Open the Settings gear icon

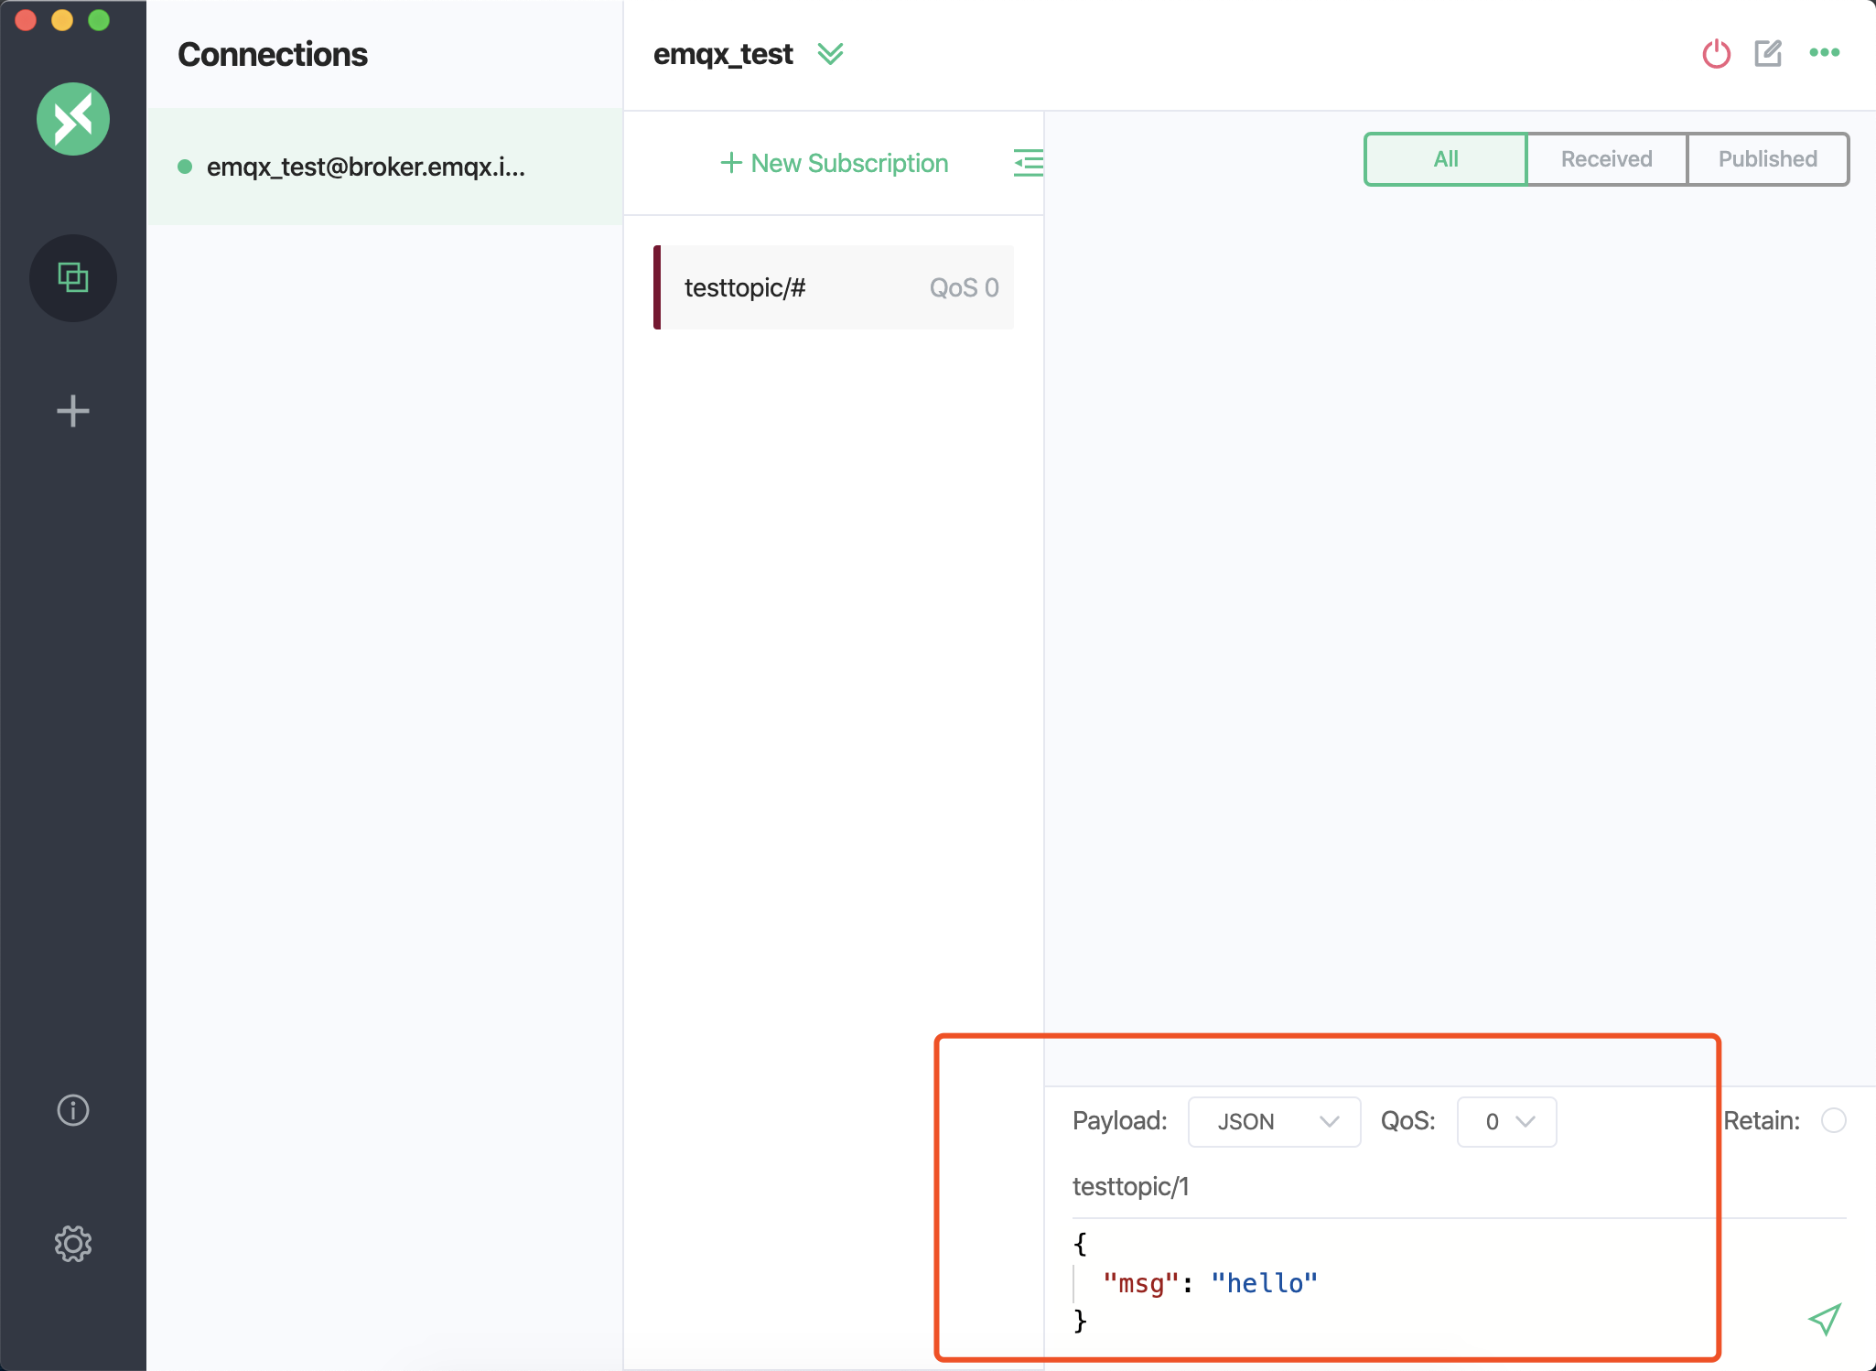coord(73,1244)
